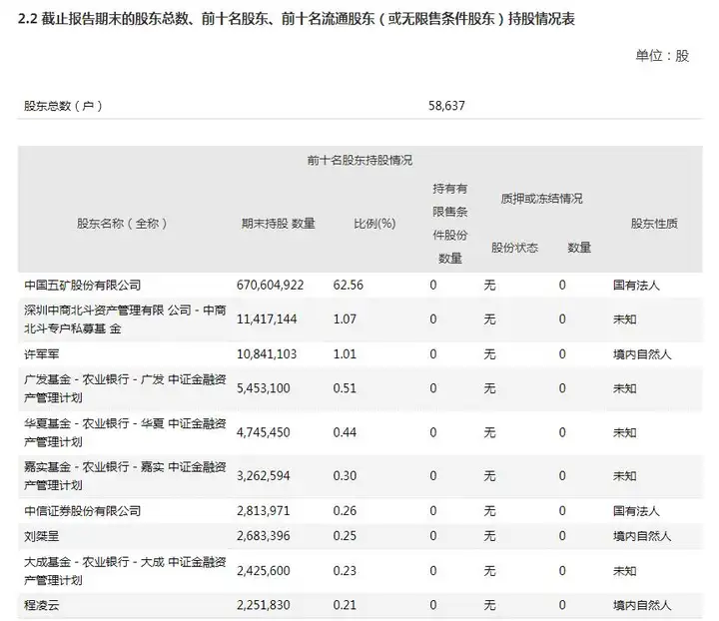Image resolution: width=719 pixels, height=621 pixels.
Task: Click the 股东性质 column header
Action: (654, 224)
